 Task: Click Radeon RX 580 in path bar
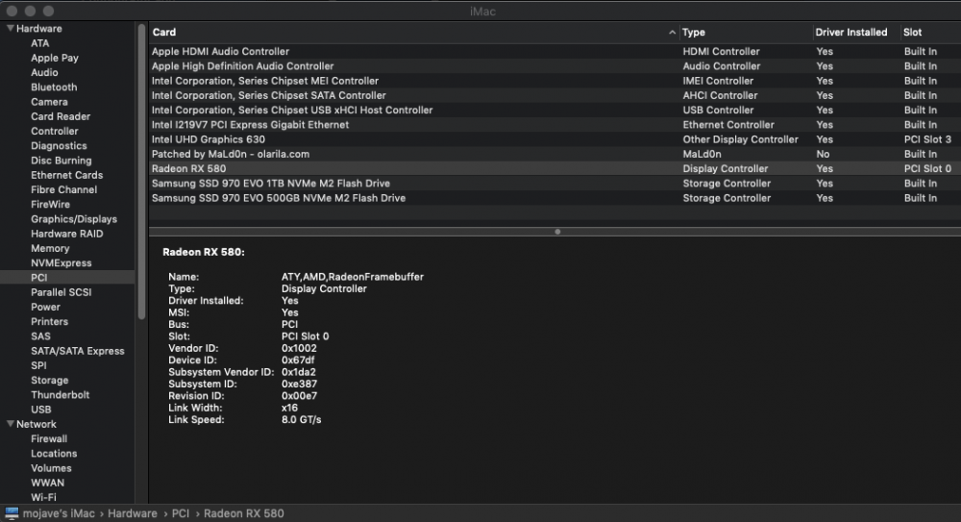(x=243, y=513)
